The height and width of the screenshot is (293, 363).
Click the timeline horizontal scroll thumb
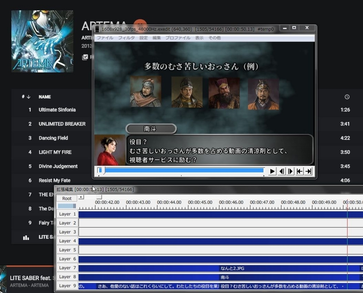(99, 197)
